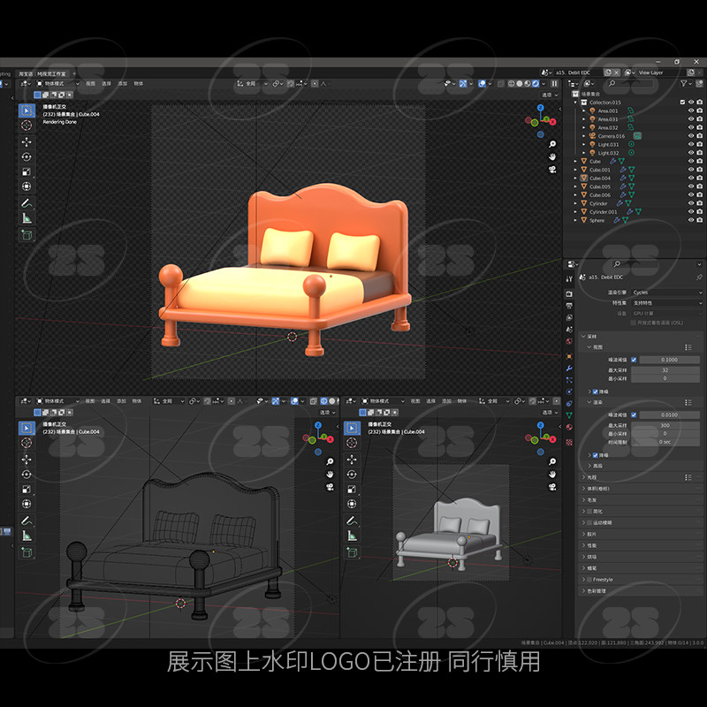
Task: Click the View Layer name field
Action: [x=660, y=72]
